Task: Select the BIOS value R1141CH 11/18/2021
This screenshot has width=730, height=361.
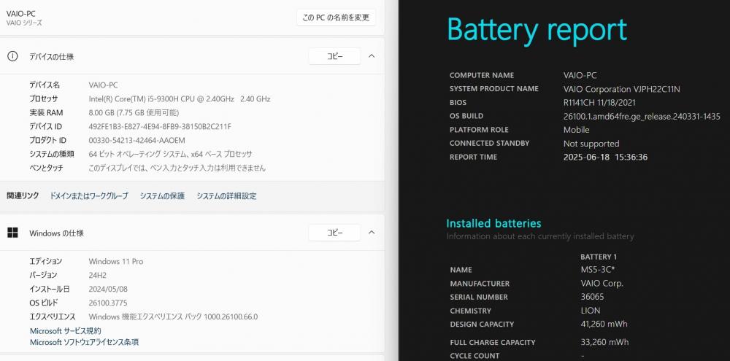Action: coord(599,102)
